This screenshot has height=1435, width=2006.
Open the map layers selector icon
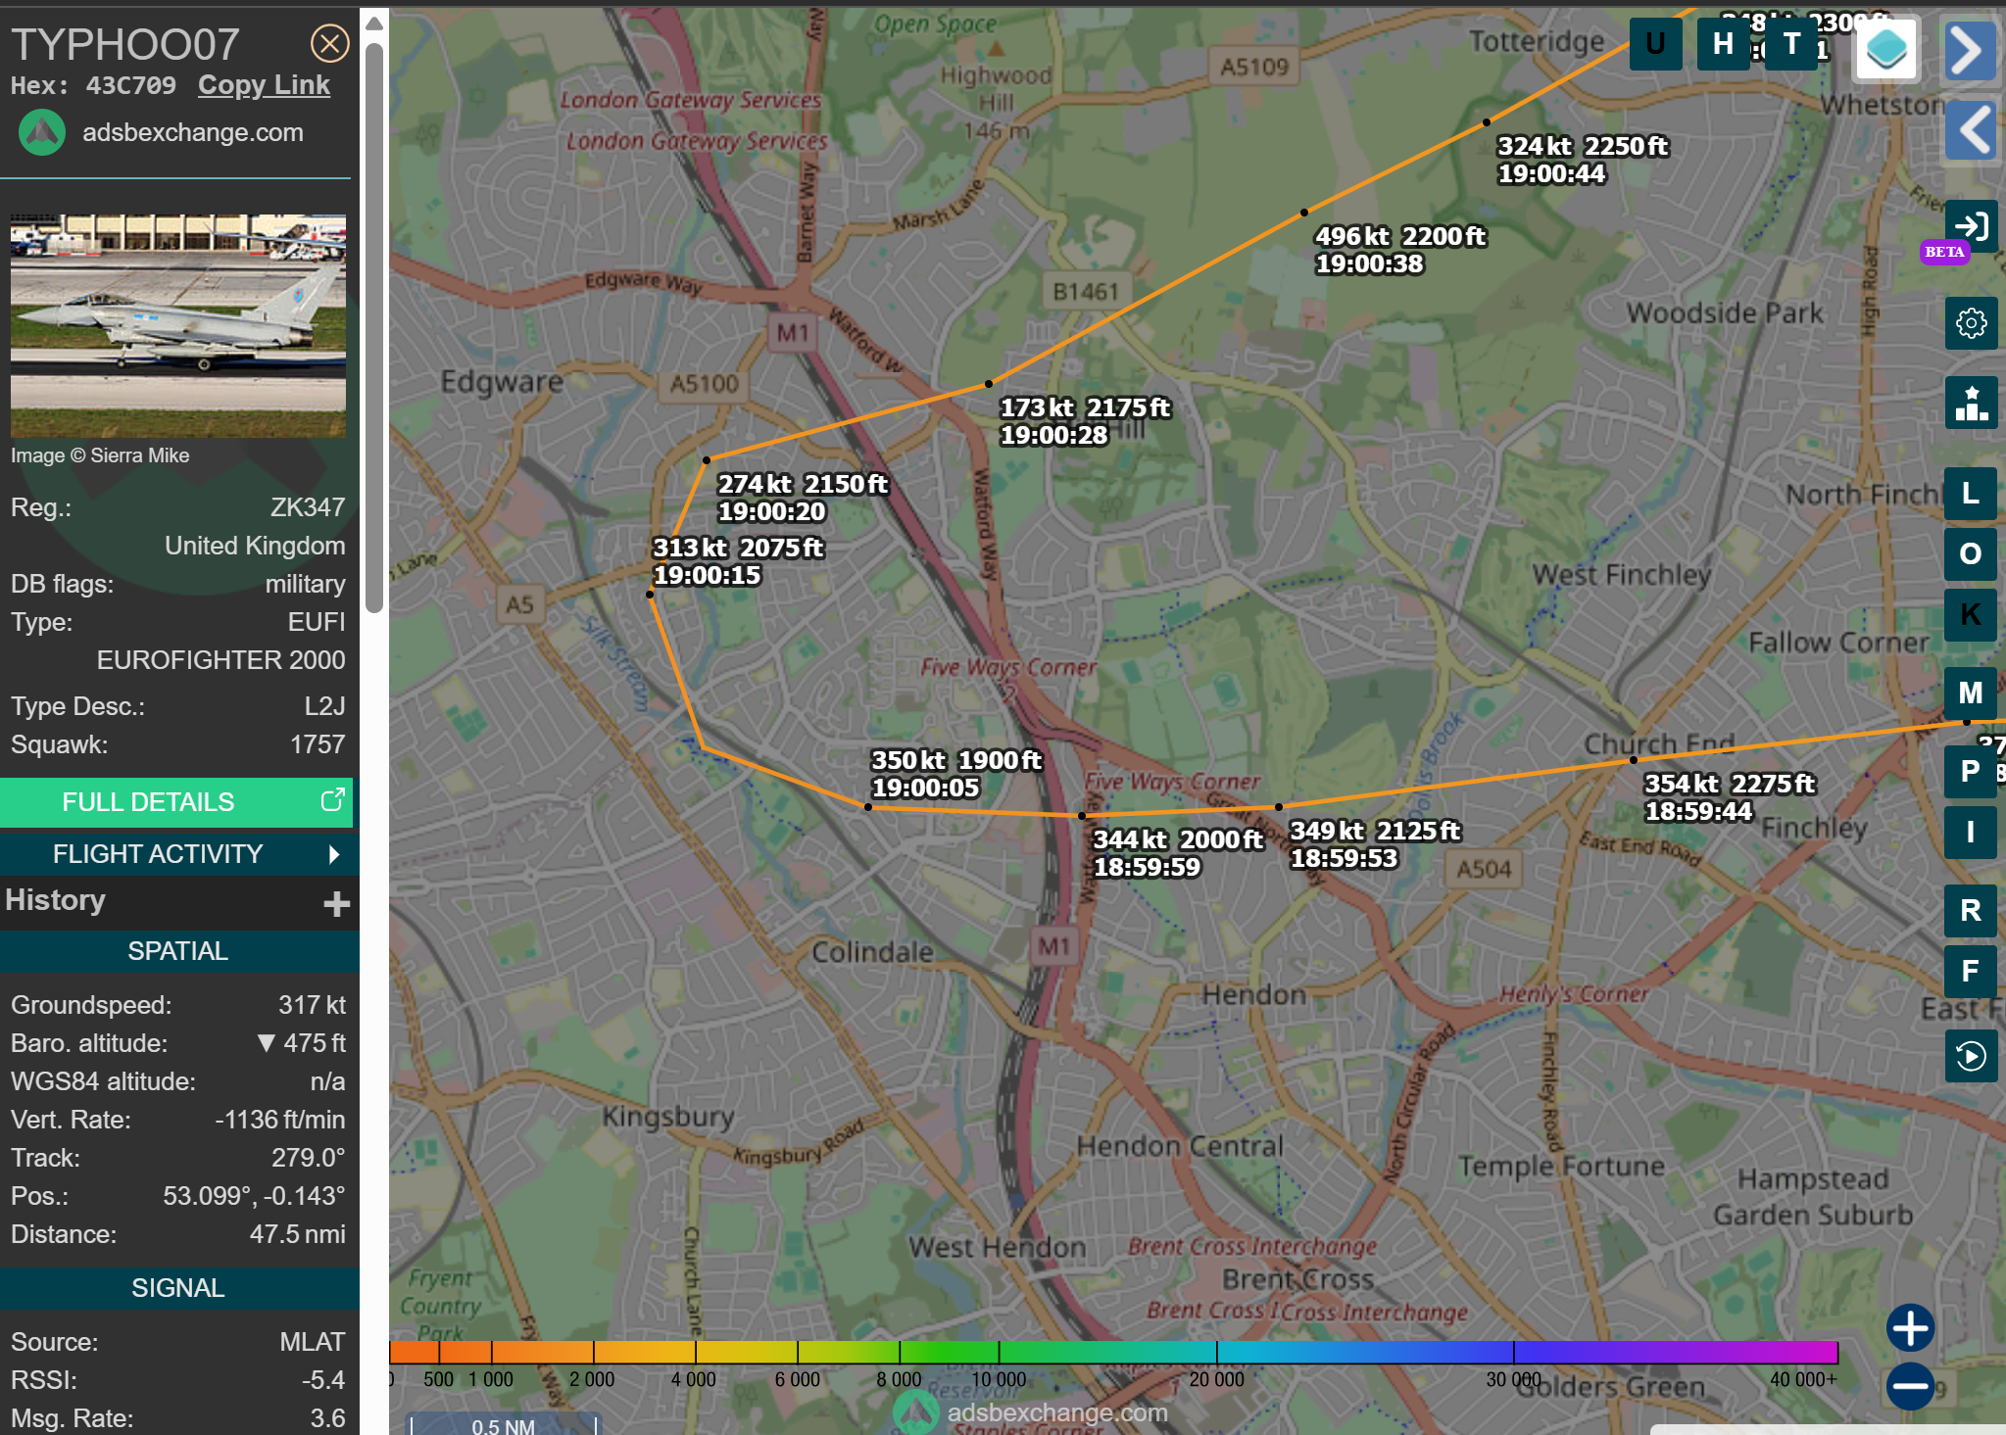pyautogui.click(x=1885, y=49)
